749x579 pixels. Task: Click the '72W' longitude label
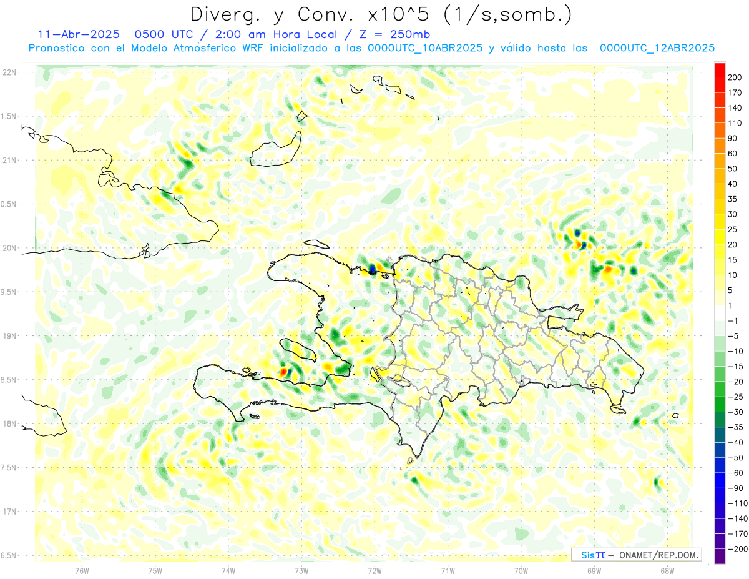374,570
